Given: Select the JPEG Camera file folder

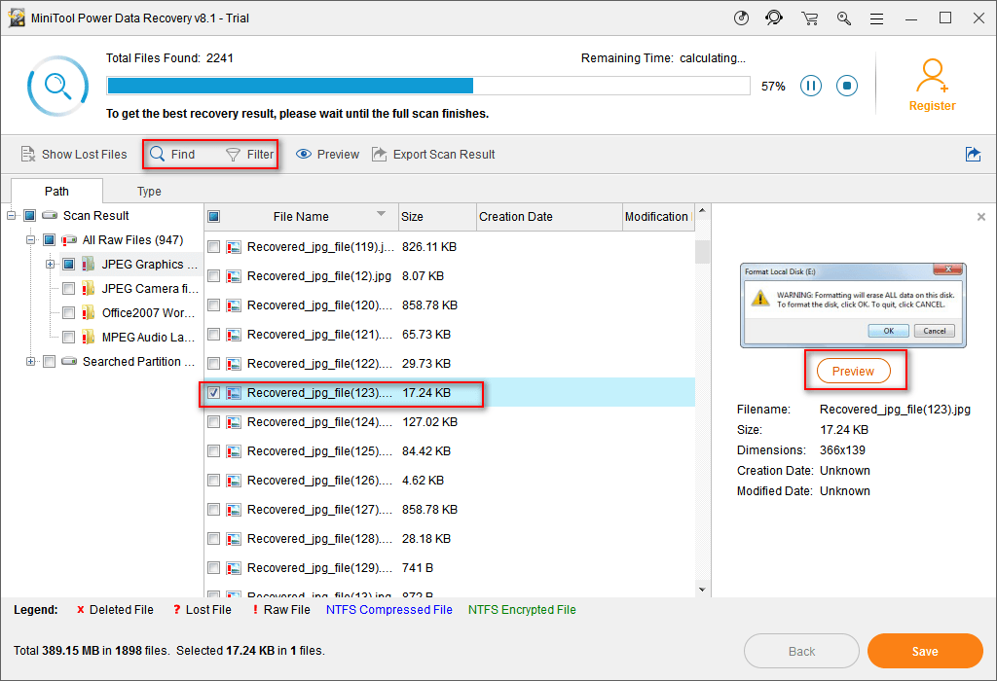Looking at the screenshot, I should coord(142,288).
